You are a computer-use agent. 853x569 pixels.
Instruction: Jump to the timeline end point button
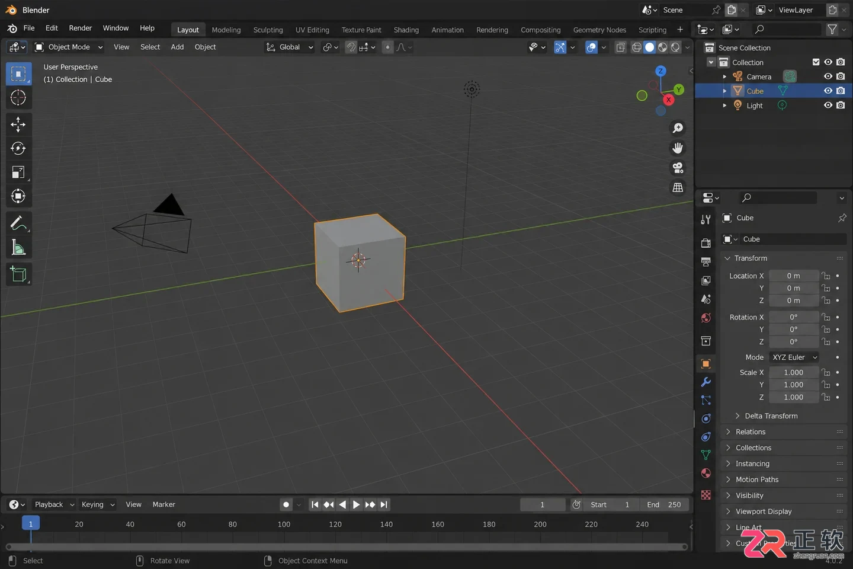(384, 504)
